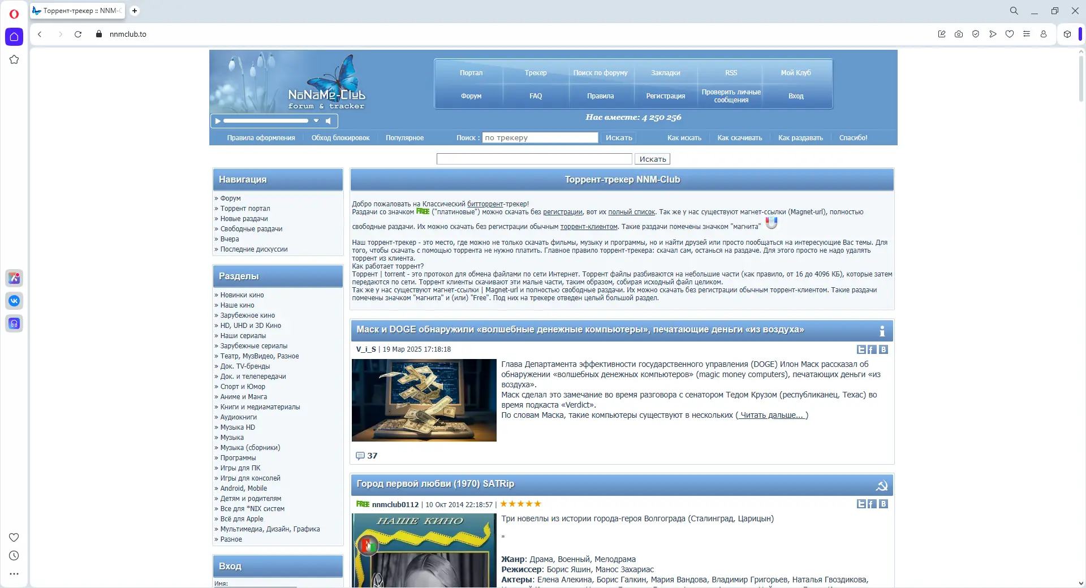This screenshot has width=1086, height=588.
Task: Open Opera home start page button
Action: (14, 37)
